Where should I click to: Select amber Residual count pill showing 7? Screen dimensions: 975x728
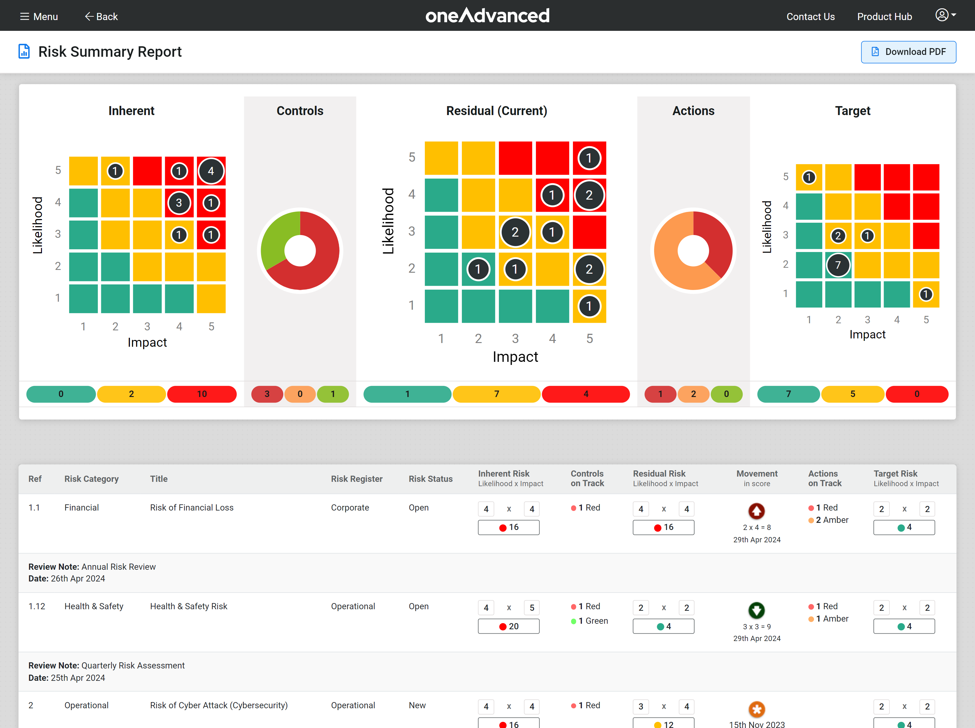click(496, 394)
